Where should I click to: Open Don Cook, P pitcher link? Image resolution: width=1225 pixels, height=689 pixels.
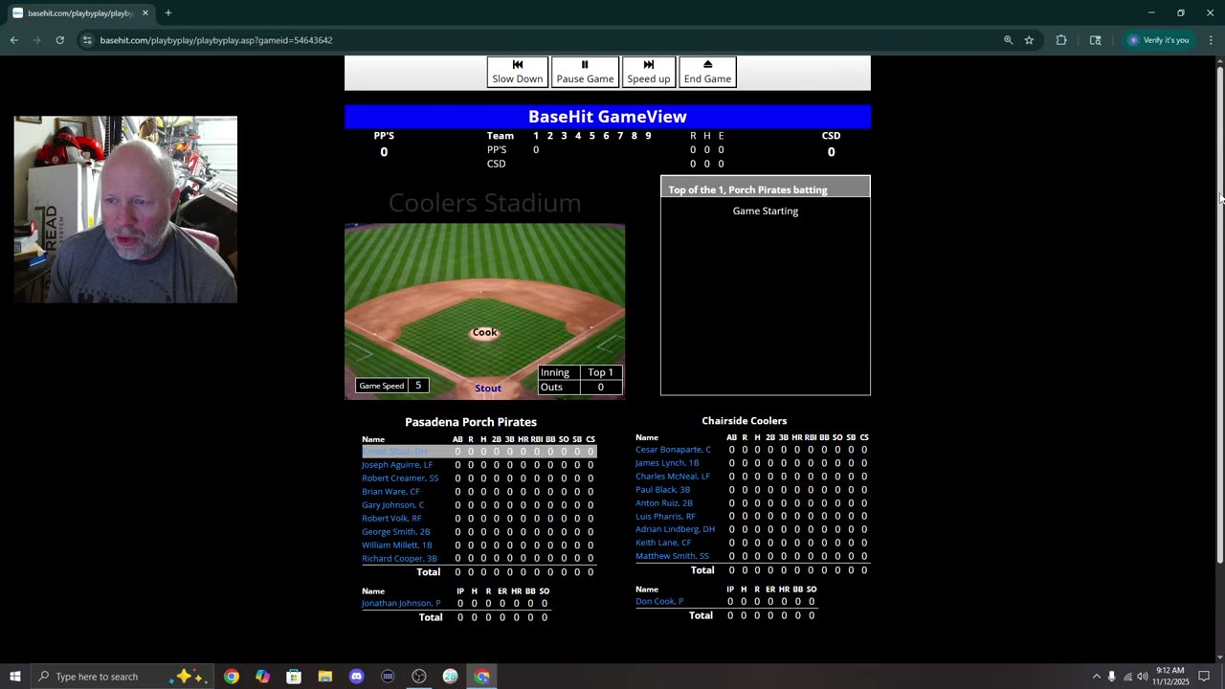click(x=659, y=602)
